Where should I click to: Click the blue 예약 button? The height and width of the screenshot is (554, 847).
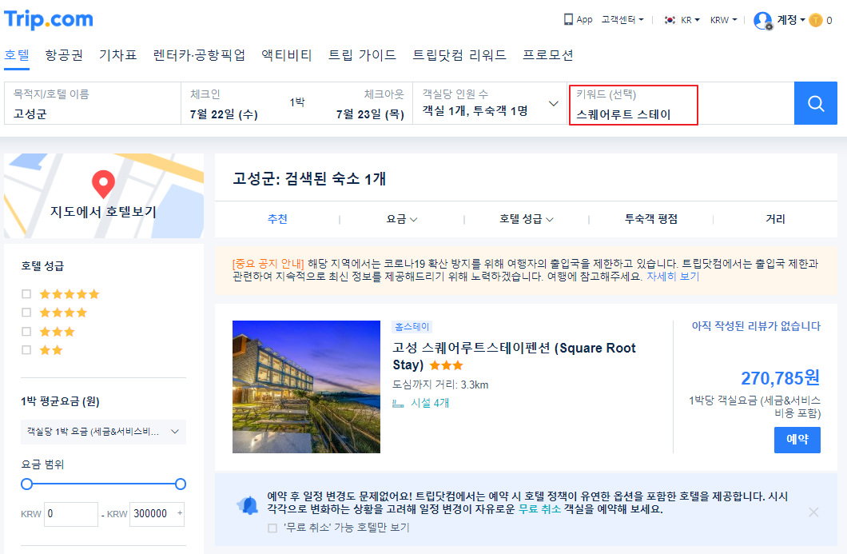(797, 440)
